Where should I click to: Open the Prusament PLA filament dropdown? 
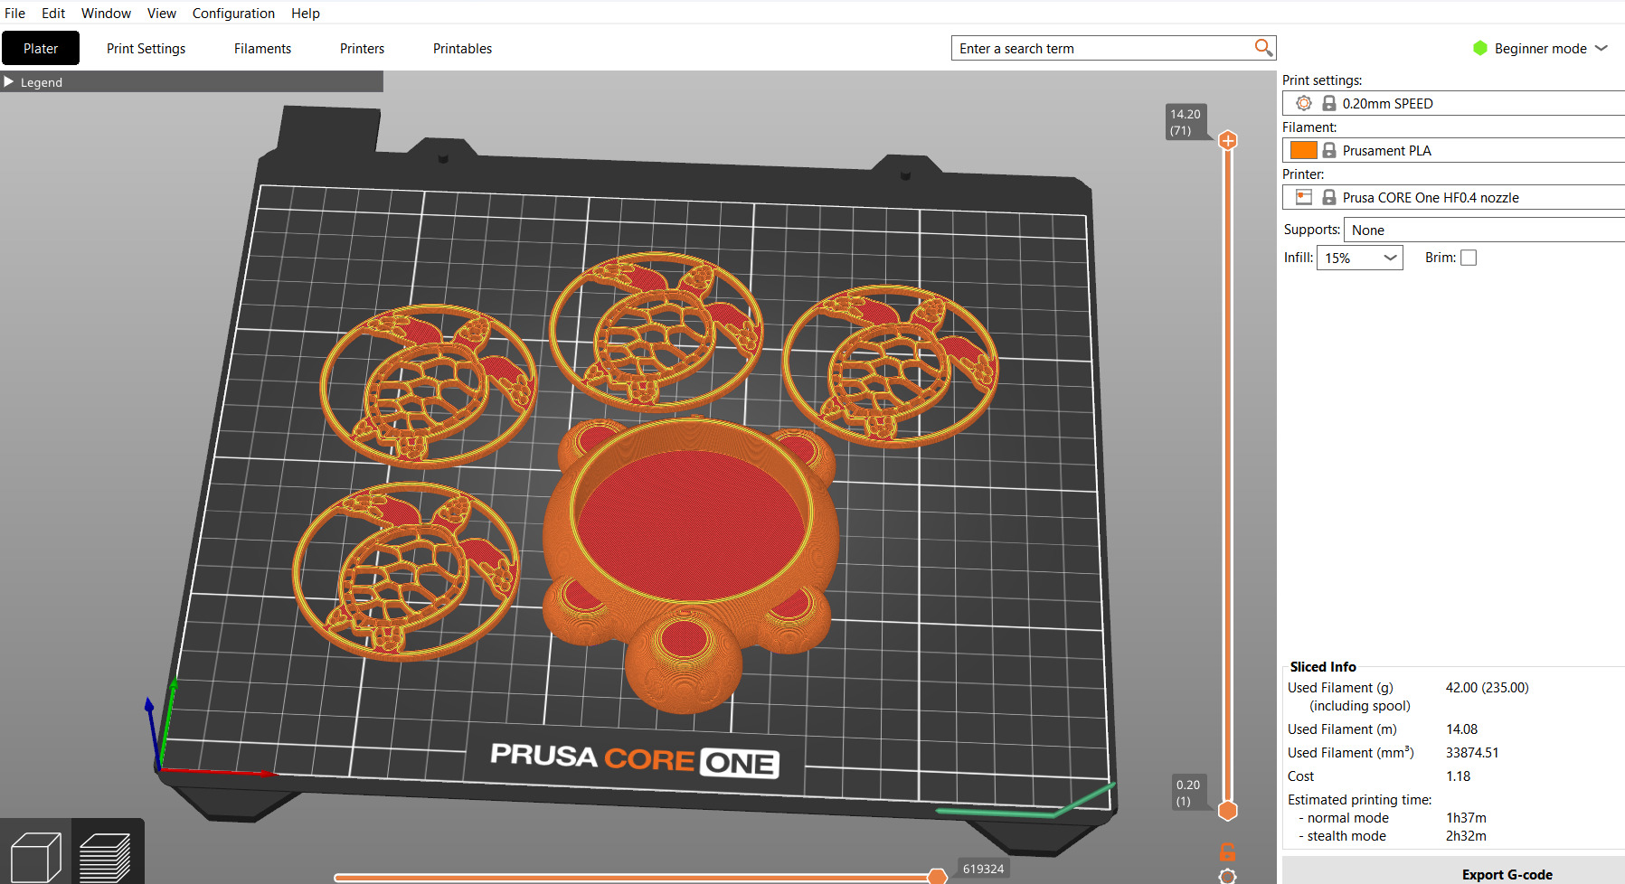click(1454, 150)
